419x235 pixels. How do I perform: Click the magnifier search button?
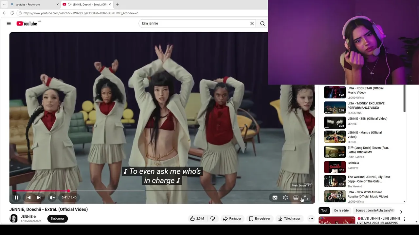(x=263, y=23)
